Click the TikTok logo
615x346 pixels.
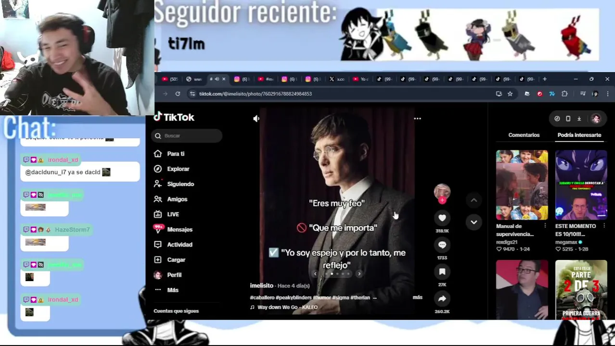coord(174,117)
